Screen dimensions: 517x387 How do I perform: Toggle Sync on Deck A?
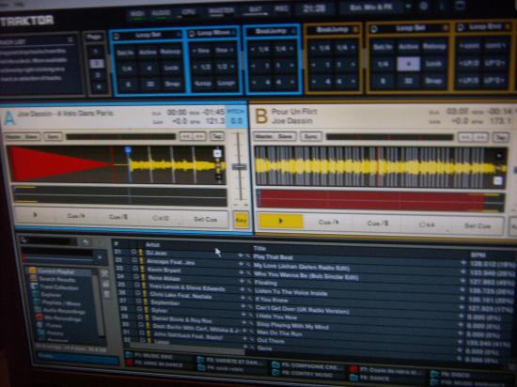pos(53,136)
